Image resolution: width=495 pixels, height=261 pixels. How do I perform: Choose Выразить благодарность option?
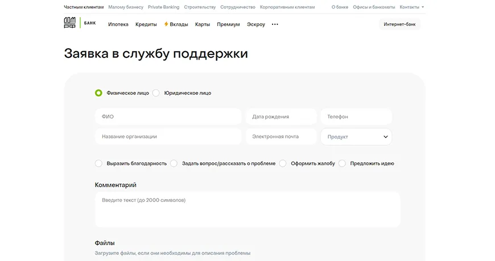99,163
